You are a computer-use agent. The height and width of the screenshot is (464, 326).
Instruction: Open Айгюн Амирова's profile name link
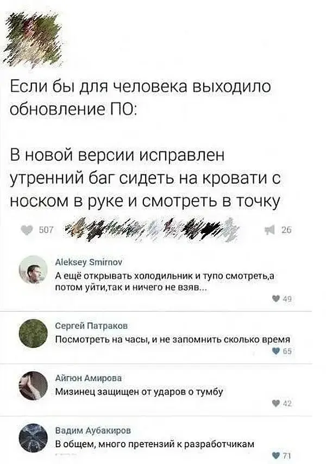[89, 378]
